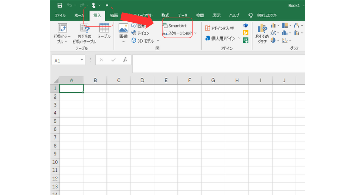Image resolution: width=355 pixels, height=195 pixels.
Task: Open the ピボットテーブル (PivotTable) tool
Action: 62,33
